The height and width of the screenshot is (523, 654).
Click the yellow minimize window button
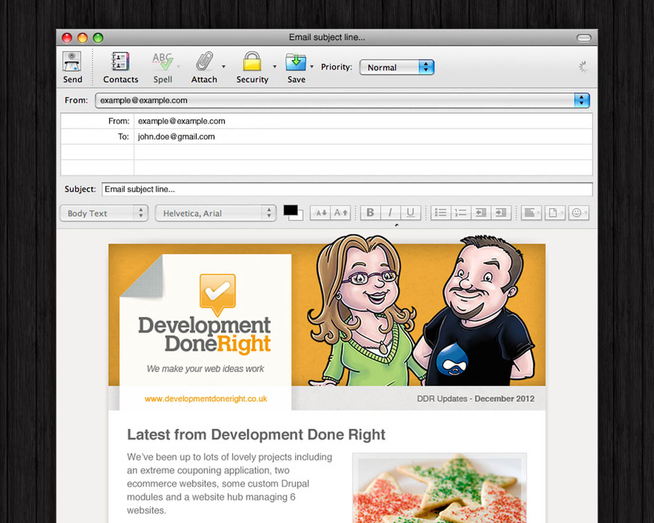[83, 38]
